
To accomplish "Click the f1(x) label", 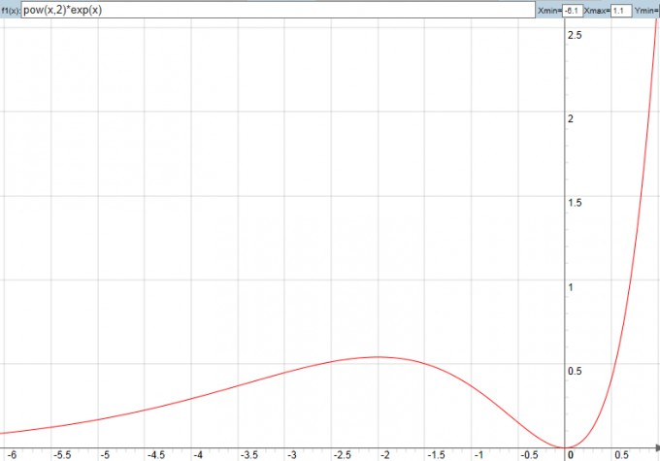I will click(11, 12).
